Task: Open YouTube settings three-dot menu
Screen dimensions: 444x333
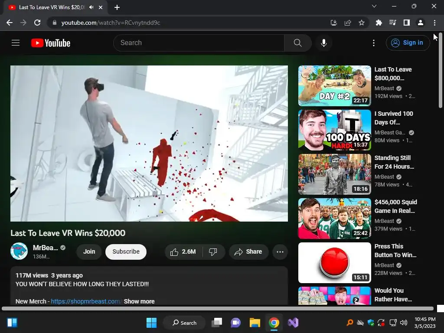Action: (373, 43)
